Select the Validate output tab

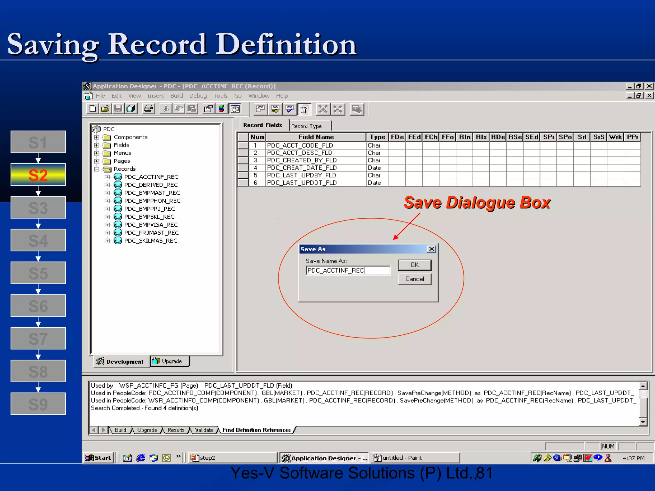(x=204, y=430)
